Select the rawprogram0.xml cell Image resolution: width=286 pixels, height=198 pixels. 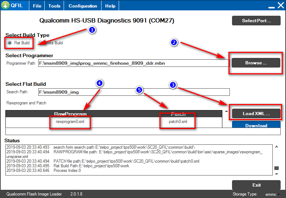click(70, 122)
